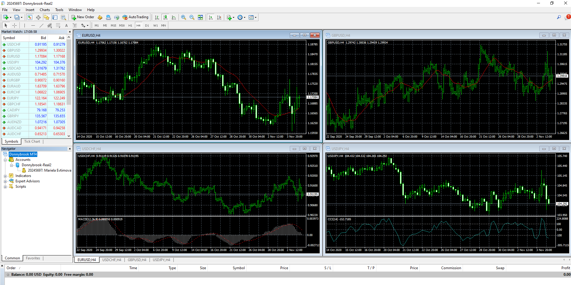
Task: Select the GBPUSD,H4 chart tab
Action: point(137,260)
